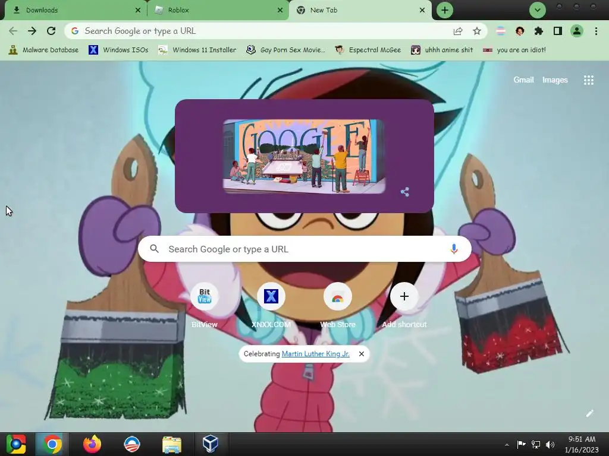The height and width of the screenshot is (456, 609).
Task: Show hidden system tray icons
Action: point(507,444)
